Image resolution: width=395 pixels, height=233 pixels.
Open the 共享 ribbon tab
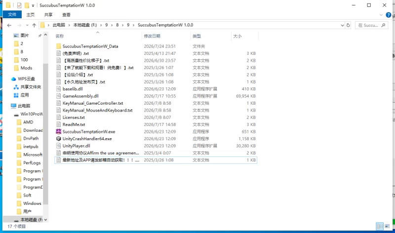click(x=48, y=15)
